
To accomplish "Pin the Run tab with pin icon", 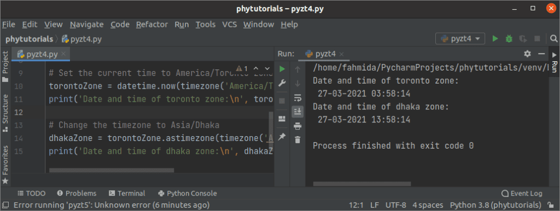I will [x=282, y=137].
